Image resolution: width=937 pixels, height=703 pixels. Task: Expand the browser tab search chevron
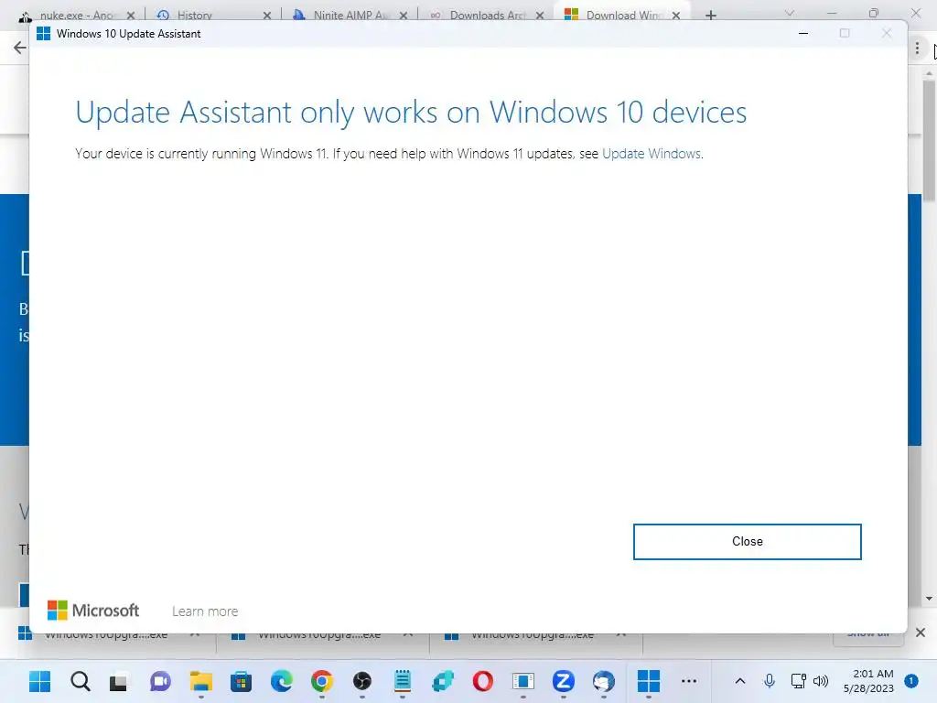pyautogui.click(x=790, y=13)
